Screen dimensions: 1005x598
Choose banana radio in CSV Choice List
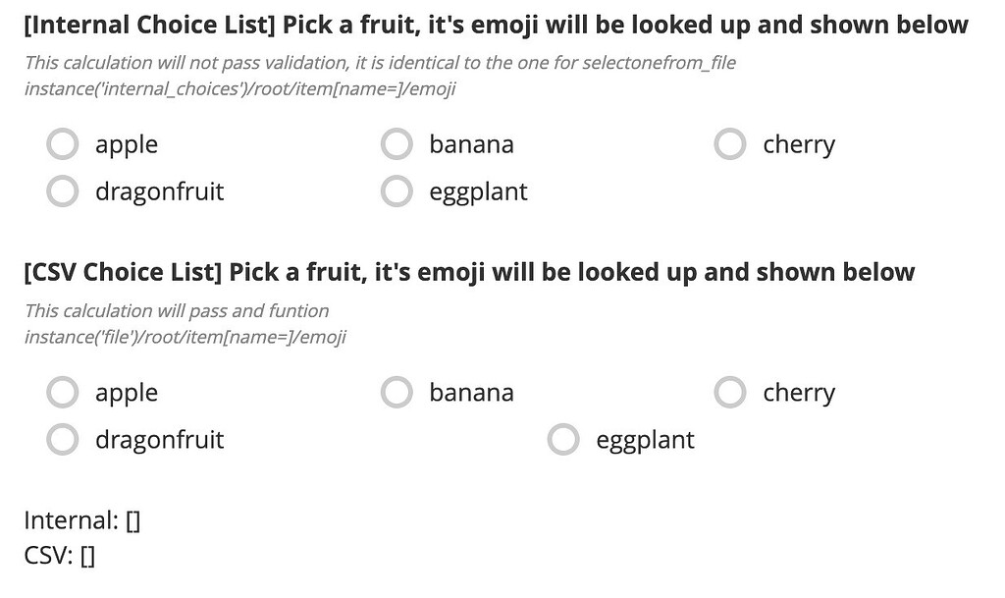pyautogui.click(x=397, y=393)
